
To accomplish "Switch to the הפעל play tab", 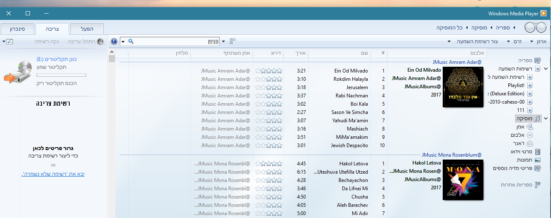I will (87, 29).
